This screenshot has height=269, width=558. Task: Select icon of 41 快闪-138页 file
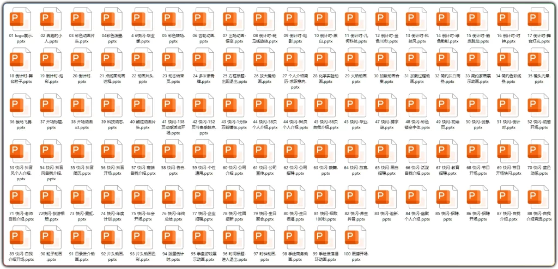tap(173, 104)
